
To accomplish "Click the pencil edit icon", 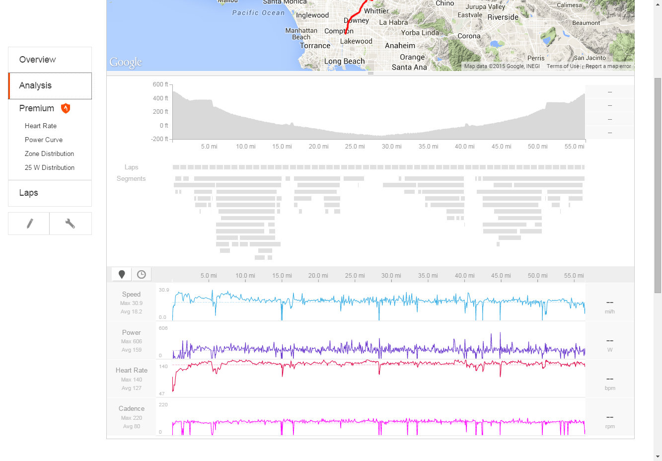I will pos(29,224).
